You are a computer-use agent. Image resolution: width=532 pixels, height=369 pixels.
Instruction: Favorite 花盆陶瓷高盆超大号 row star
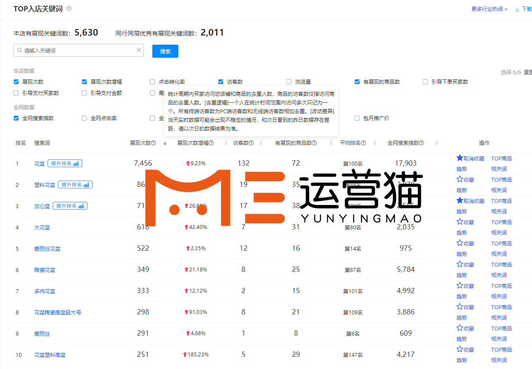pos(460,307)
